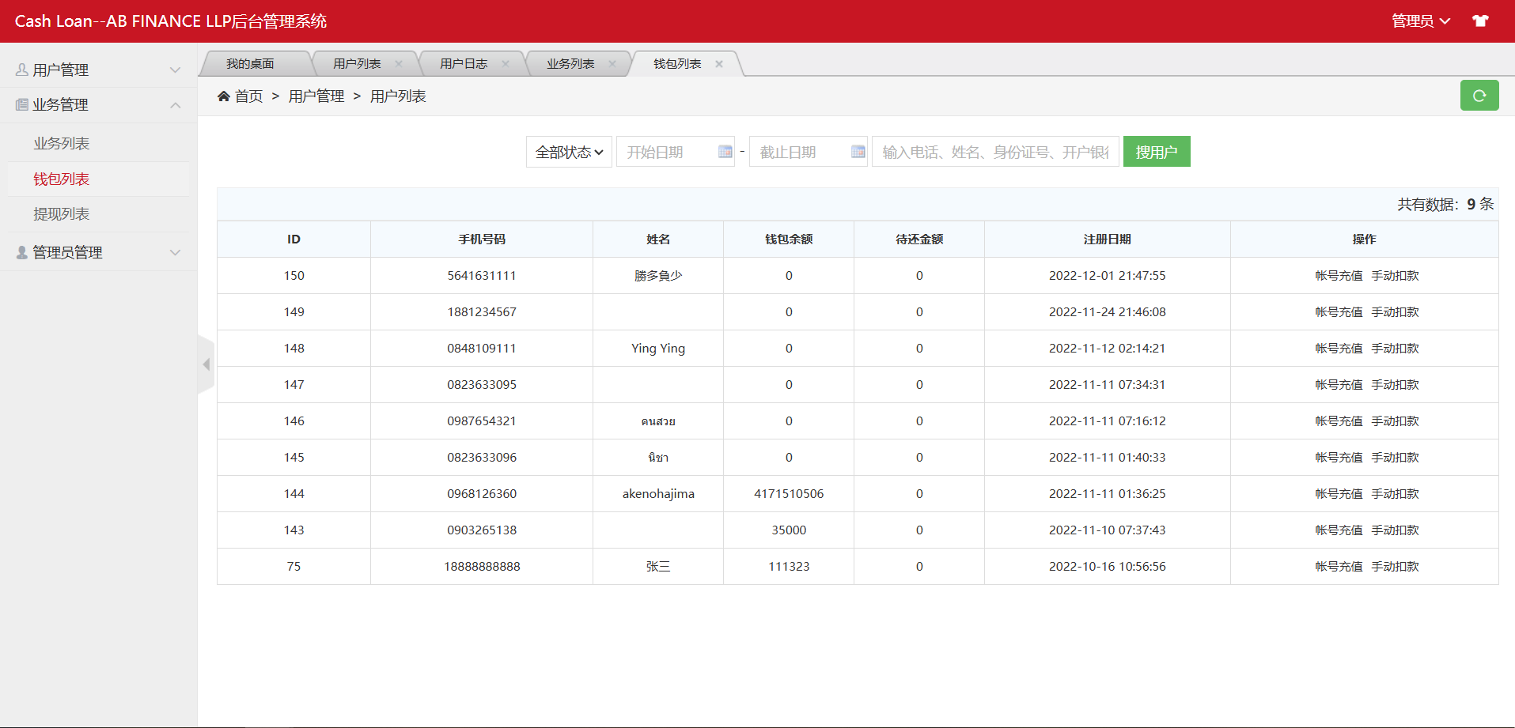This screenshot has height=728, width=1515.
Task: Click 手动扣款 for user 张三
Action: click(1395, 567)
